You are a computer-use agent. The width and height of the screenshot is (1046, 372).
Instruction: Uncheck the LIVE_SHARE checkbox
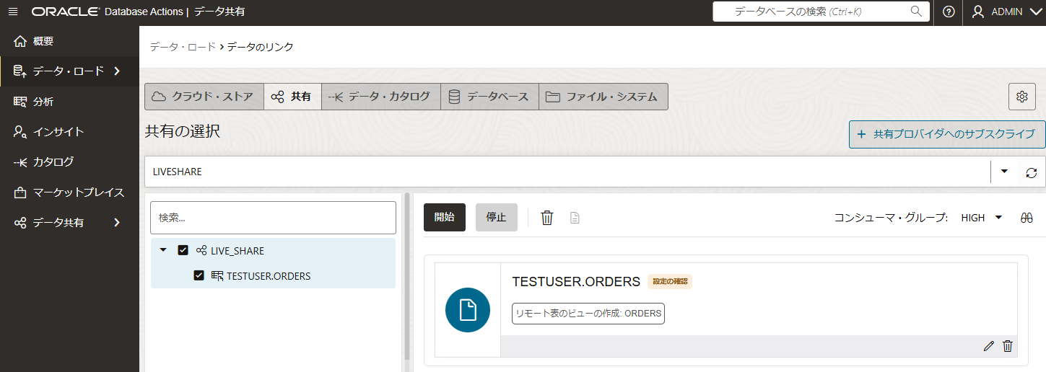[x=183, y=251]
